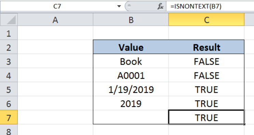This screenshot has width=254, height=135.
Task: Select the highlighted row 7 header
Action: (x=9, y=118)
